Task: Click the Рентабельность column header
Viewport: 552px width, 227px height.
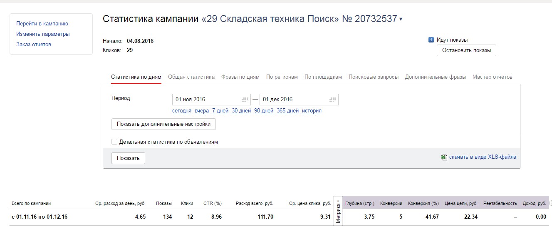Action: (x=500, y=204)
